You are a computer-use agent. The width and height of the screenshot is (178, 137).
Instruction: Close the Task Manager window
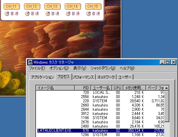[173, 62]
